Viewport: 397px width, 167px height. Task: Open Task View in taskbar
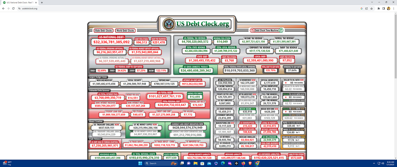click(x=182, y=163)
